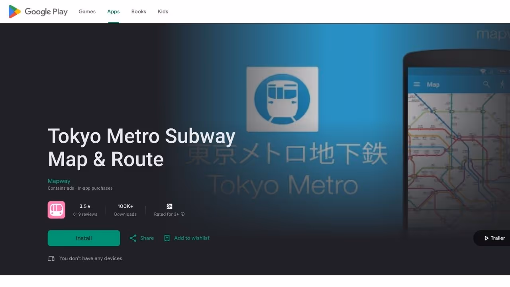The image size is (510, 287).
Task: Click the Add to wishlist label
Action: tap(192, 238)
